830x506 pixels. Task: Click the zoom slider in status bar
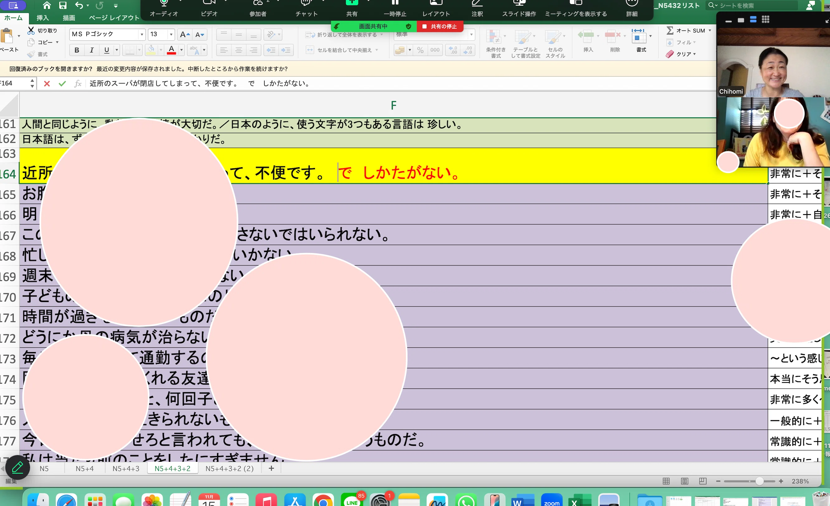tap(749, 481)
